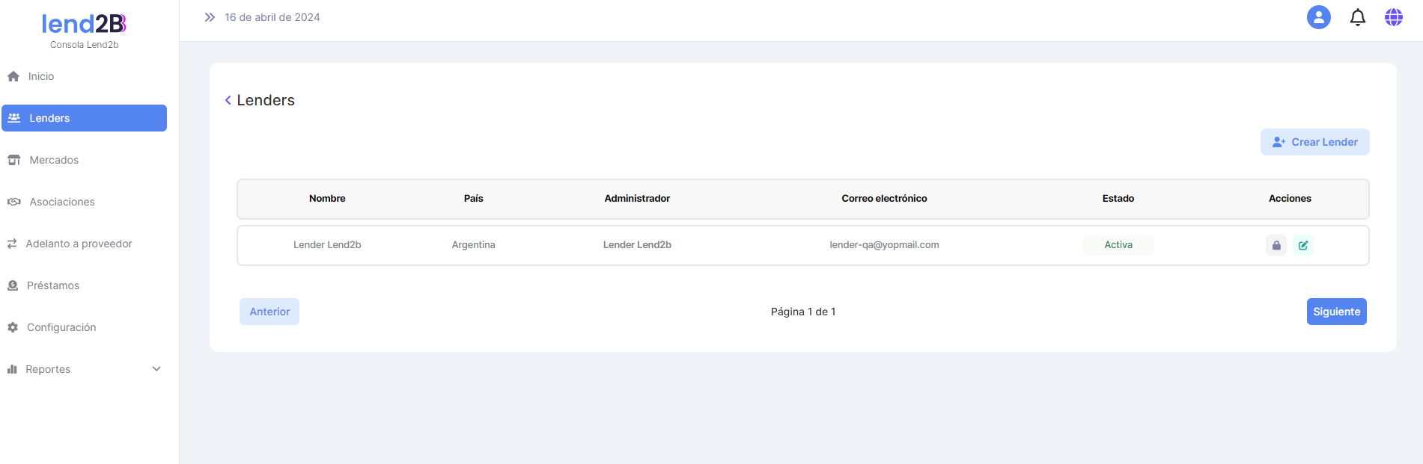Open the language globe selector
This screenshot has height=464, width=1423.
coord(1393,17)
